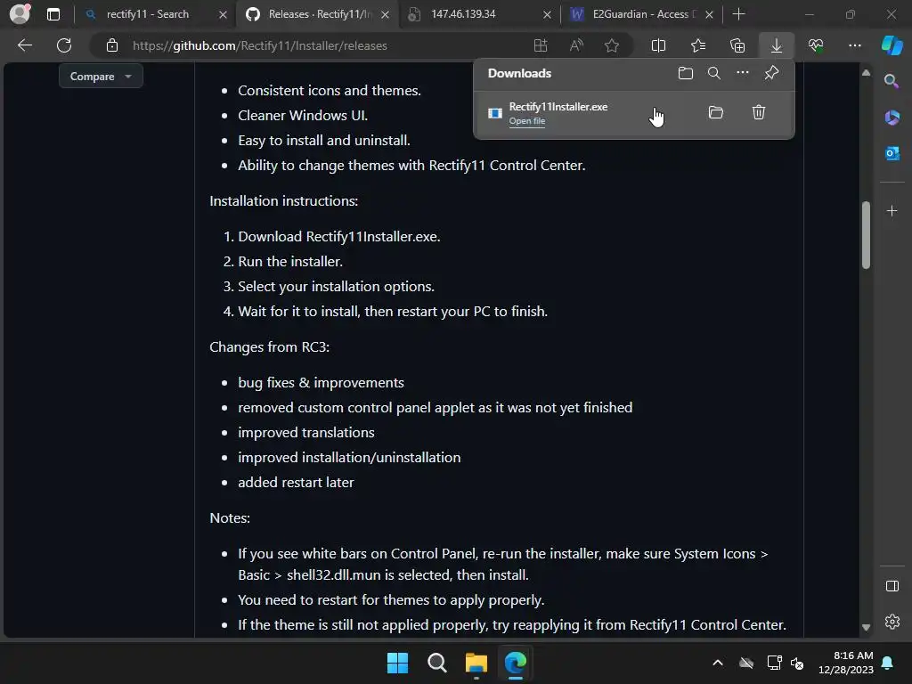Open the OneDrive tray icon
The width and height of the screenshot is (912, 684).
tap(746, 663)
